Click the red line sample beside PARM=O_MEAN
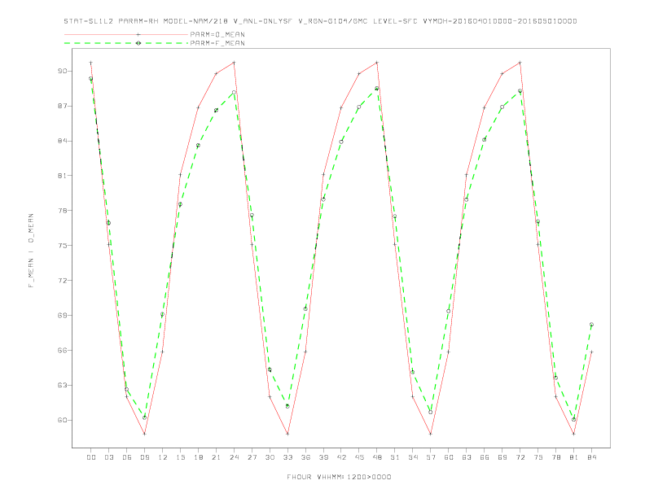 click(x=126, y=34)
